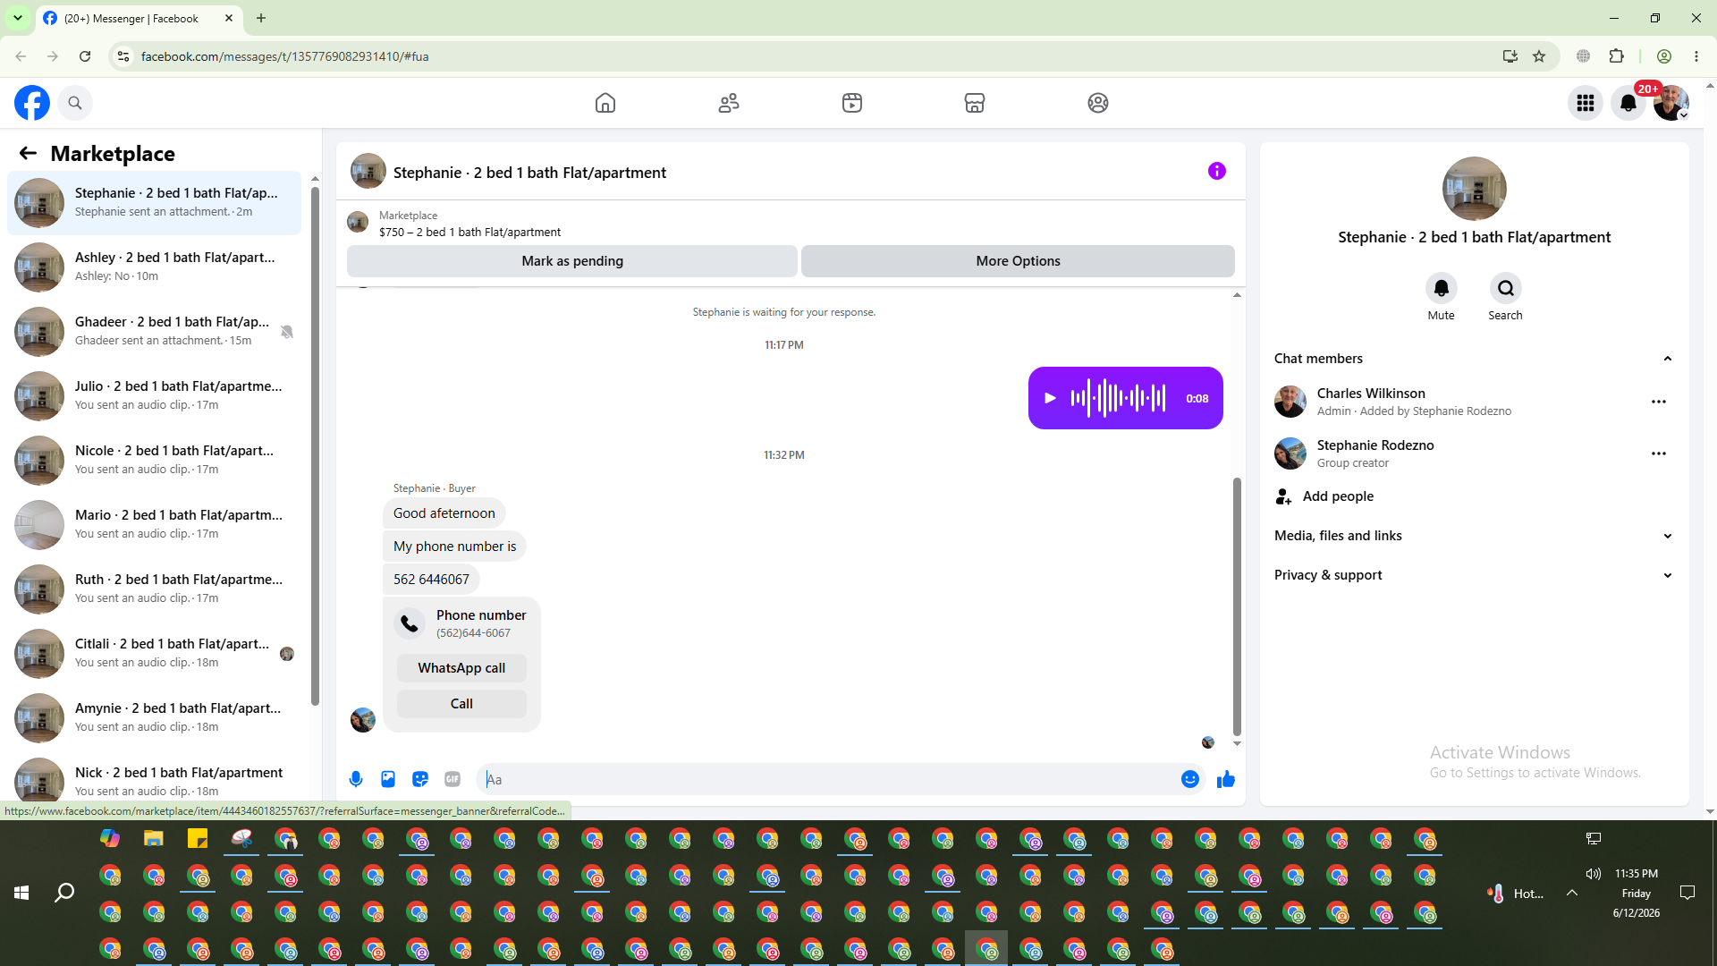
Task: Open options for Stephanie Rodezno member
Action: 1659,453
